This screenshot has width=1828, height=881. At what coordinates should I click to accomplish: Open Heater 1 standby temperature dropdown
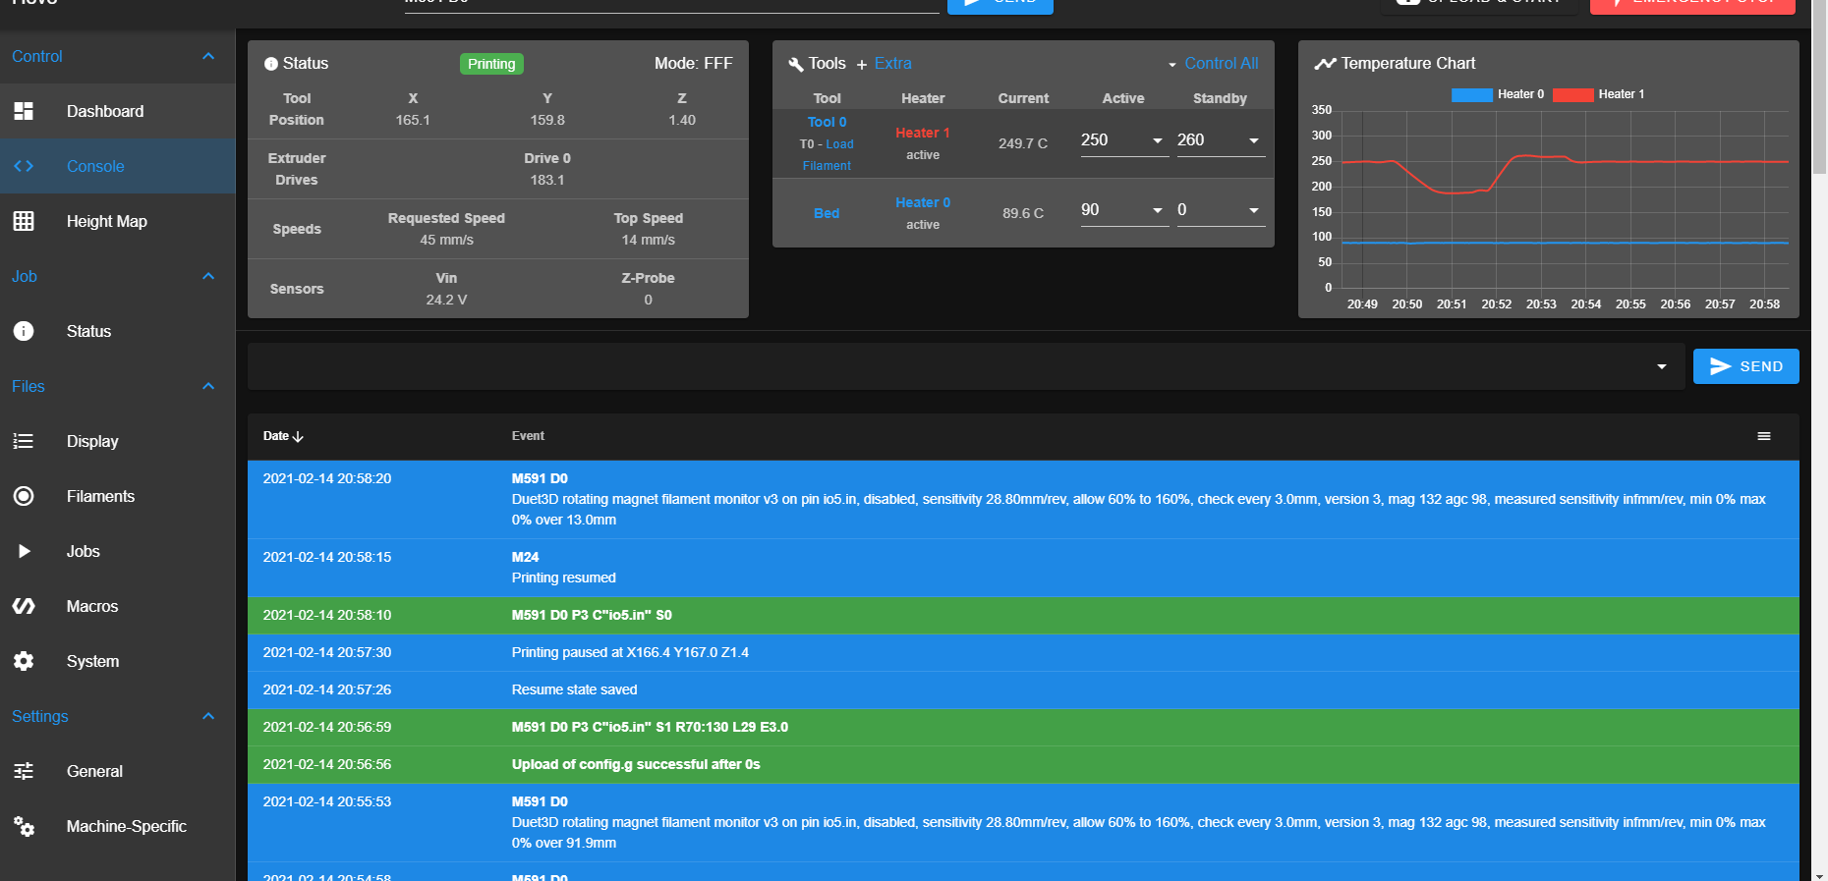1254,140
